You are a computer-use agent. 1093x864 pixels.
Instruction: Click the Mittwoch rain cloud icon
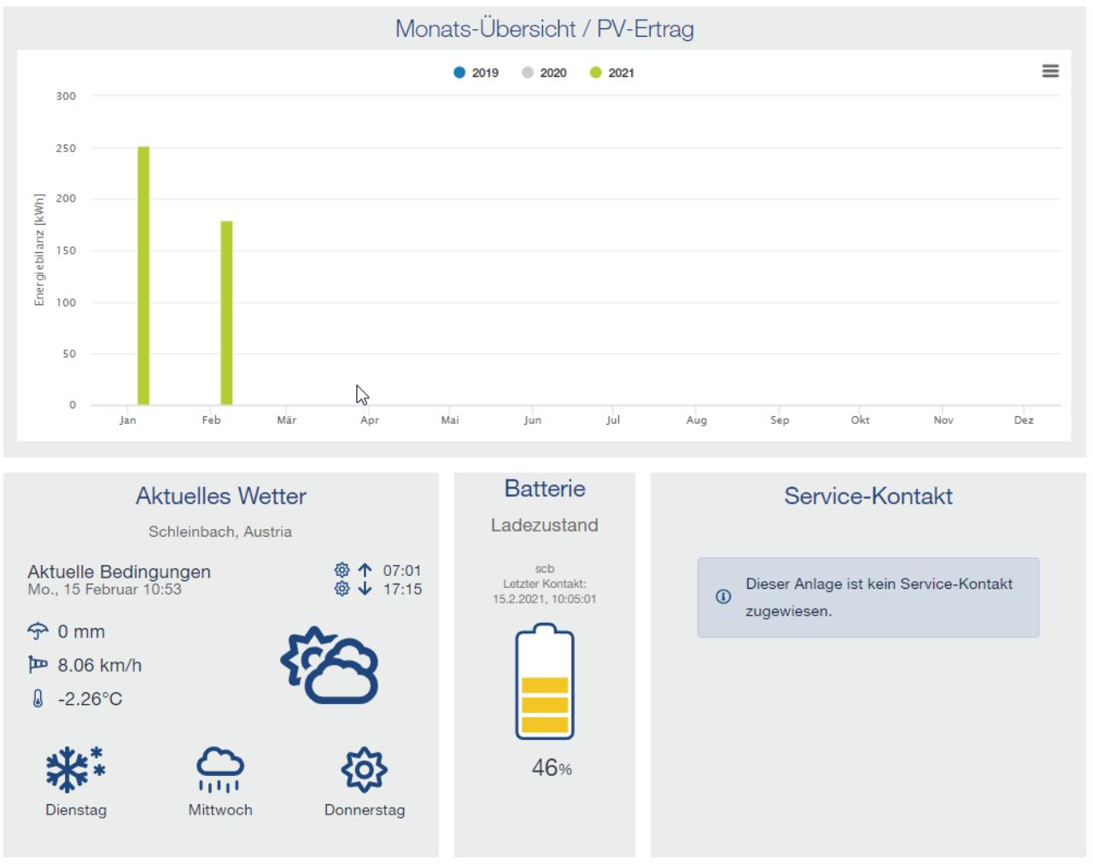(219, 768)
